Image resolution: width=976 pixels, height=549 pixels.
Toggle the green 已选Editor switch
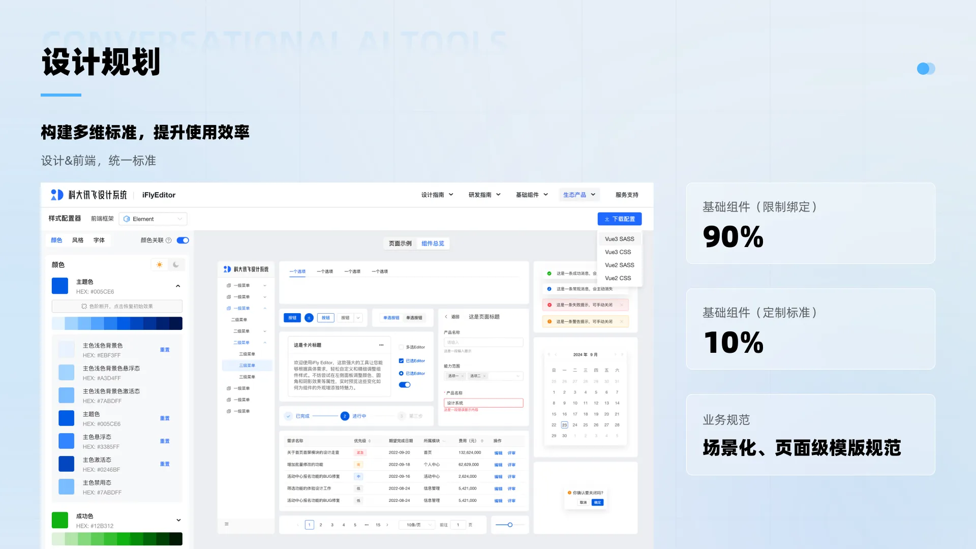(x=404, y=385)
